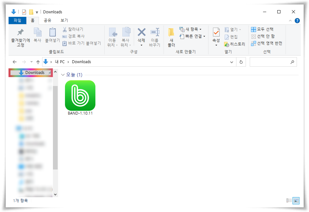Expand address bar history dropdown
The height and width of the screenshot is (212, 309).
[232, 62]
